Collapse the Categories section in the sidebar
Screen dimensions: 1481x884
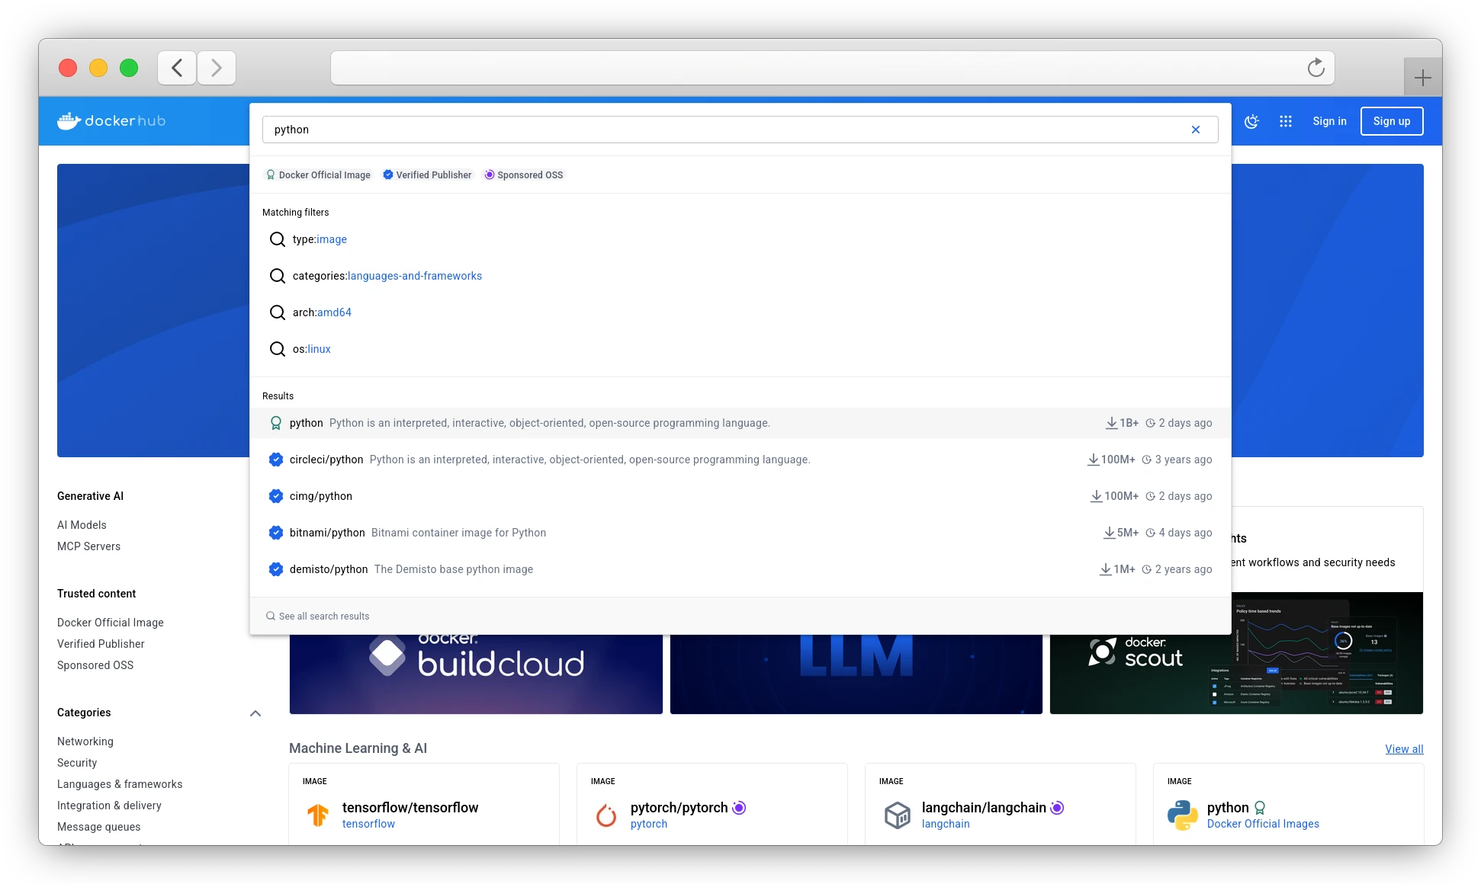[x=255, y=713]
